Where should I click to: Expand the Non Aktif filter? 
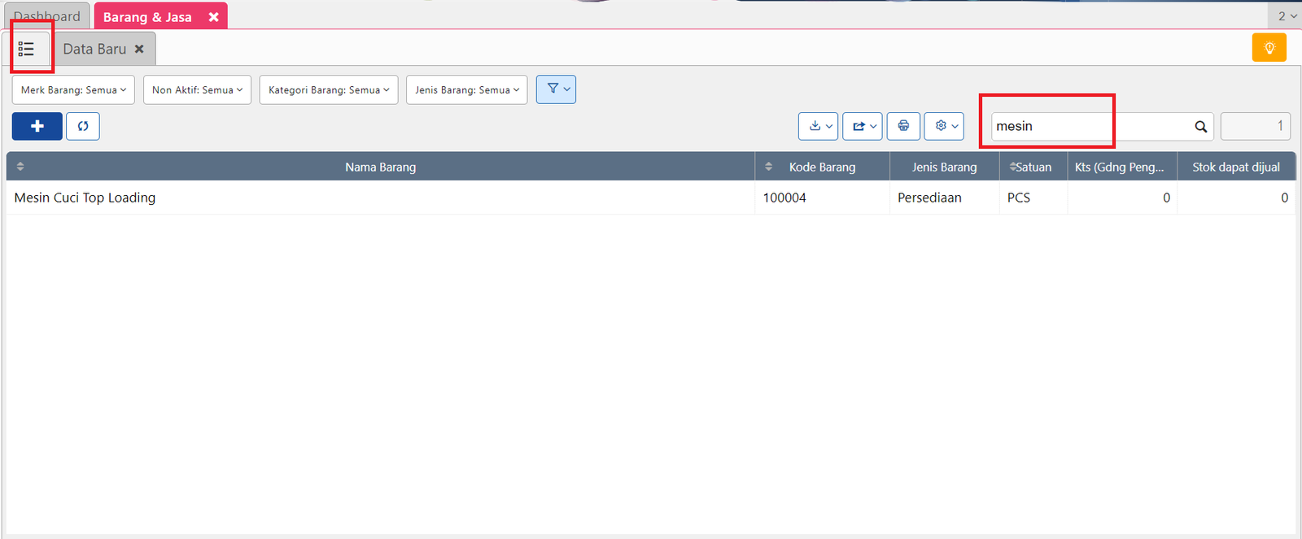pyautogui.click(x=197, y=90)
